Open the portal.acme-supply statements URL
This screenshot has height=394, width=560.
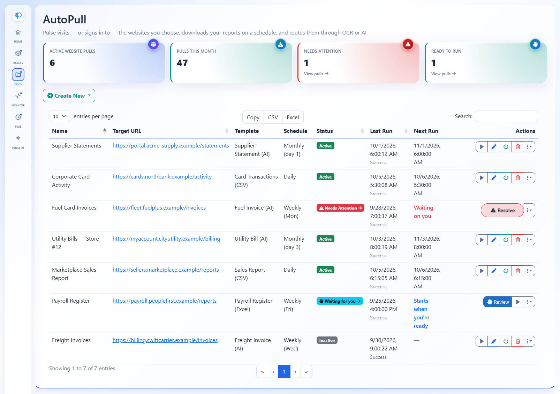(x=171, y=146)
